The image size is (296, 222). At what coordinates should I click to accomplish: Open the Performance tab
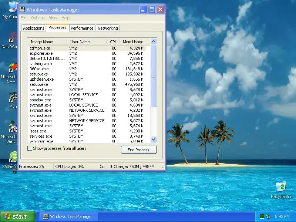[82, 28]
